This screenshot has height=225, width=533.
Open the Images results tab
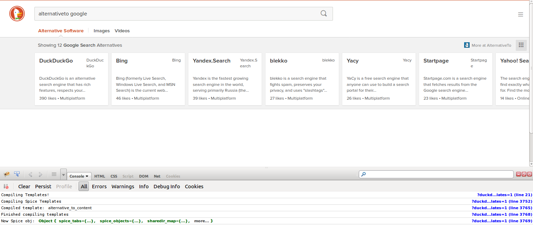click(x=102, y=31)
